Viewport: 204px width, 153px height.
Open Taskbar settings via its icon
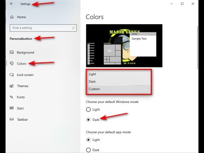[11, 119]
